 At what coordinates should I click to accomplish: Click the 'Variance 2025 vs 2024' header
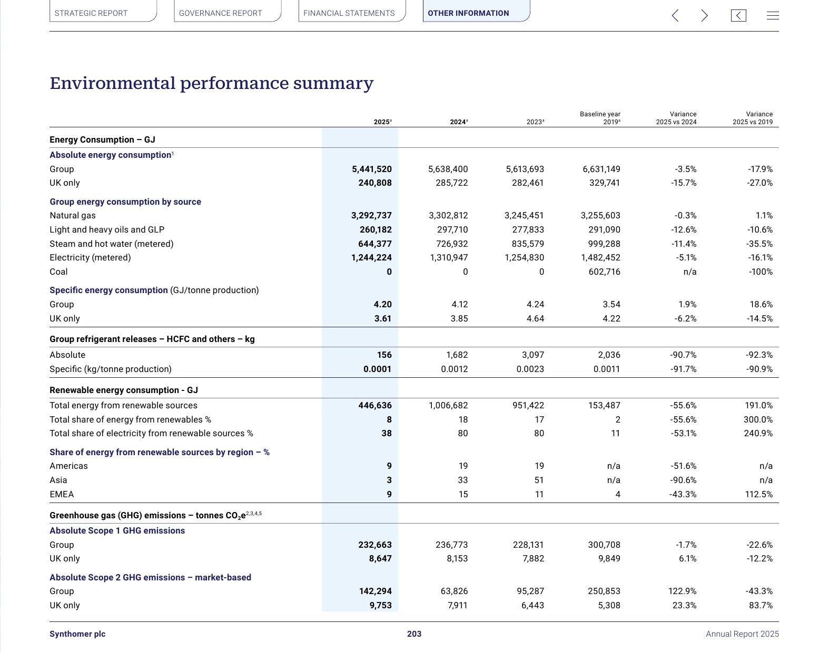tap(676, 118)
